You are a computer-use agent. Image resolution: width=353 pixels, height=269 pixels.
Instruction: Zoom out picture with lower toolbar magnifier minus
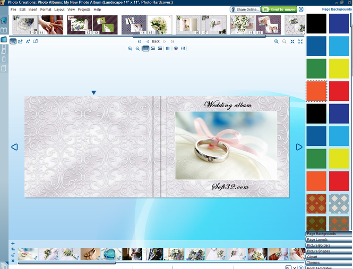coord(138,49)
